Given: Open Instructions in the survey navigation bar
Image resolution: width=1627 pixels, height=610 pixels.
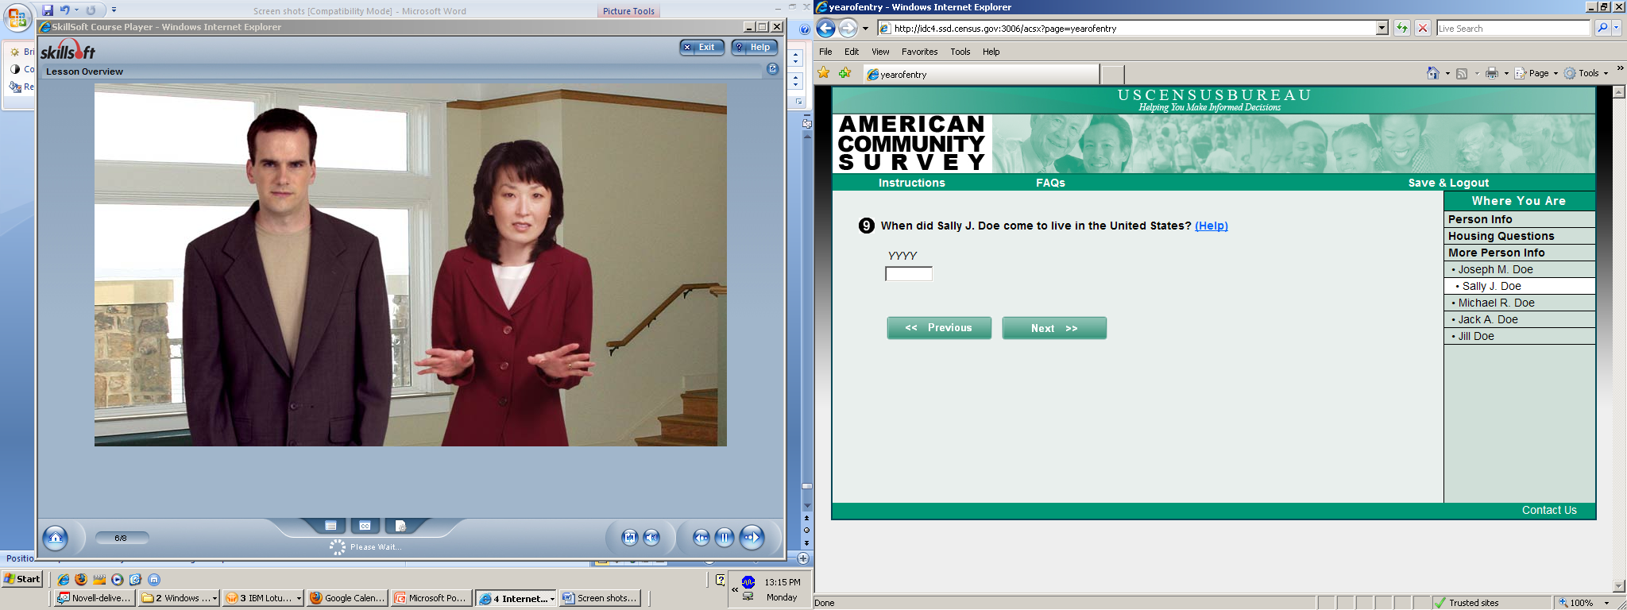Looking at the screenshot, I should point(911,183).
